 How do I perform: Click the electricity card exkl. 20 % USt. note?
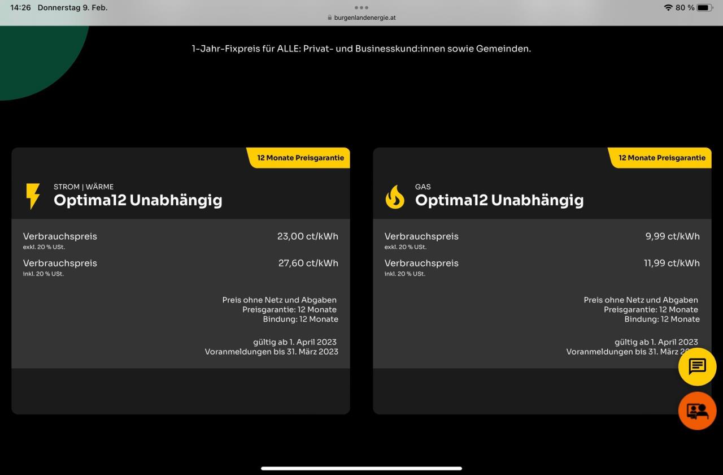pyautogui.click(x=44, y=247)
